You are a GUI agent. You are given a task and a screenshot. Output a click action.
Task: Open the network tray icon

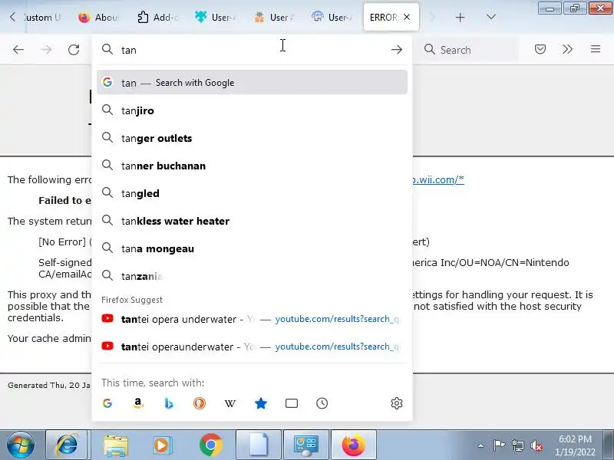click(517, 445)
